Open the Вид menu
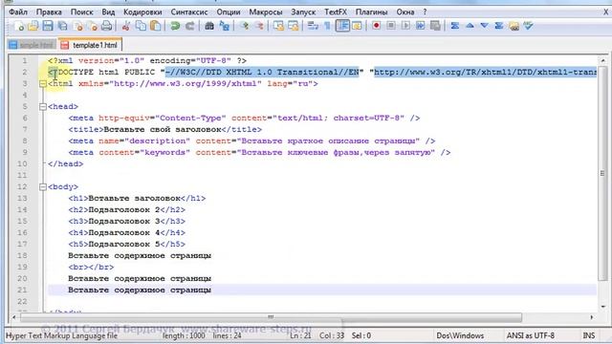Image resolution: width=612 pixels, height=344 pixels. click(x=108, y=12)
